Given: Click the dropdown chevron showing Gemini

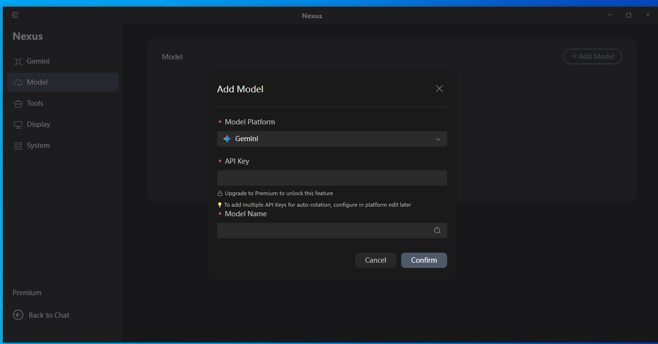Looking at the screenshot, I should click(438, 138).
